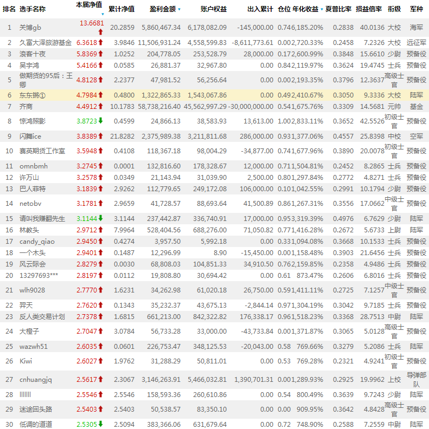Open sort arrow next to 年化收益 header

[322, 9]
